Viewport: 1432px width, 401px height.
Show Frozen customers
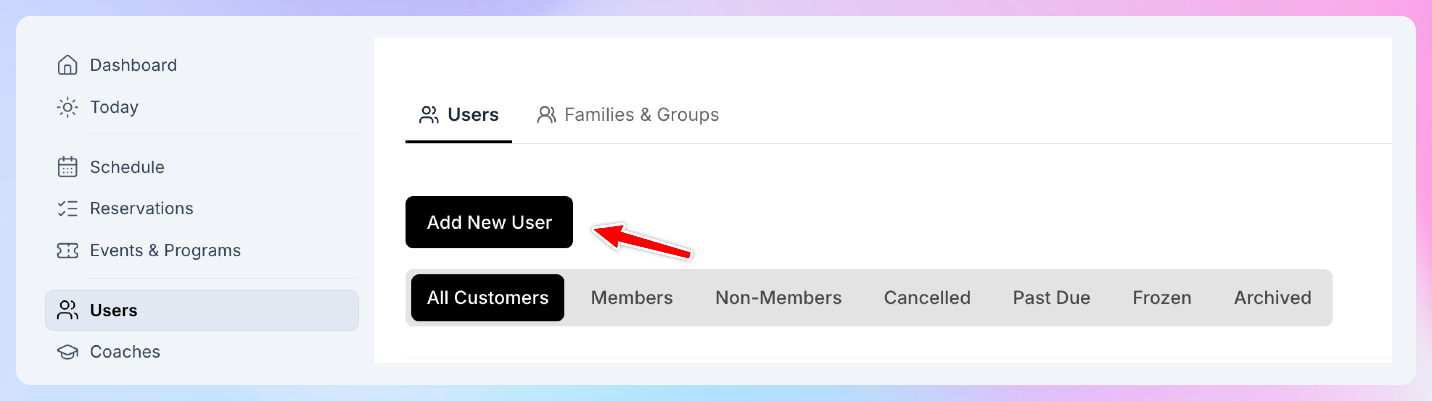pos(1162,298)
